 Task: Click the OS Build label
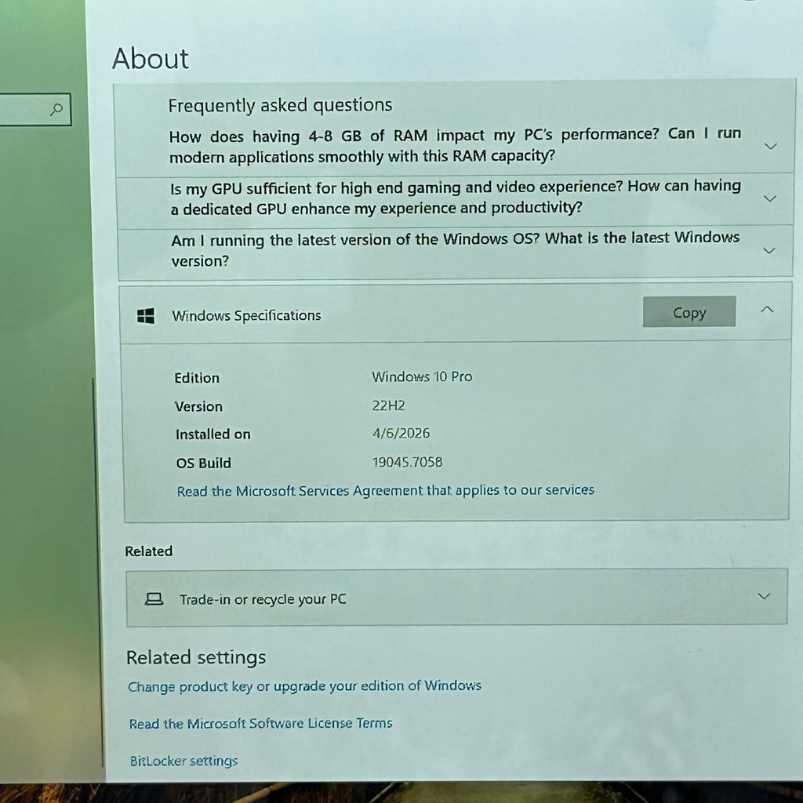[x=203, y=463]
